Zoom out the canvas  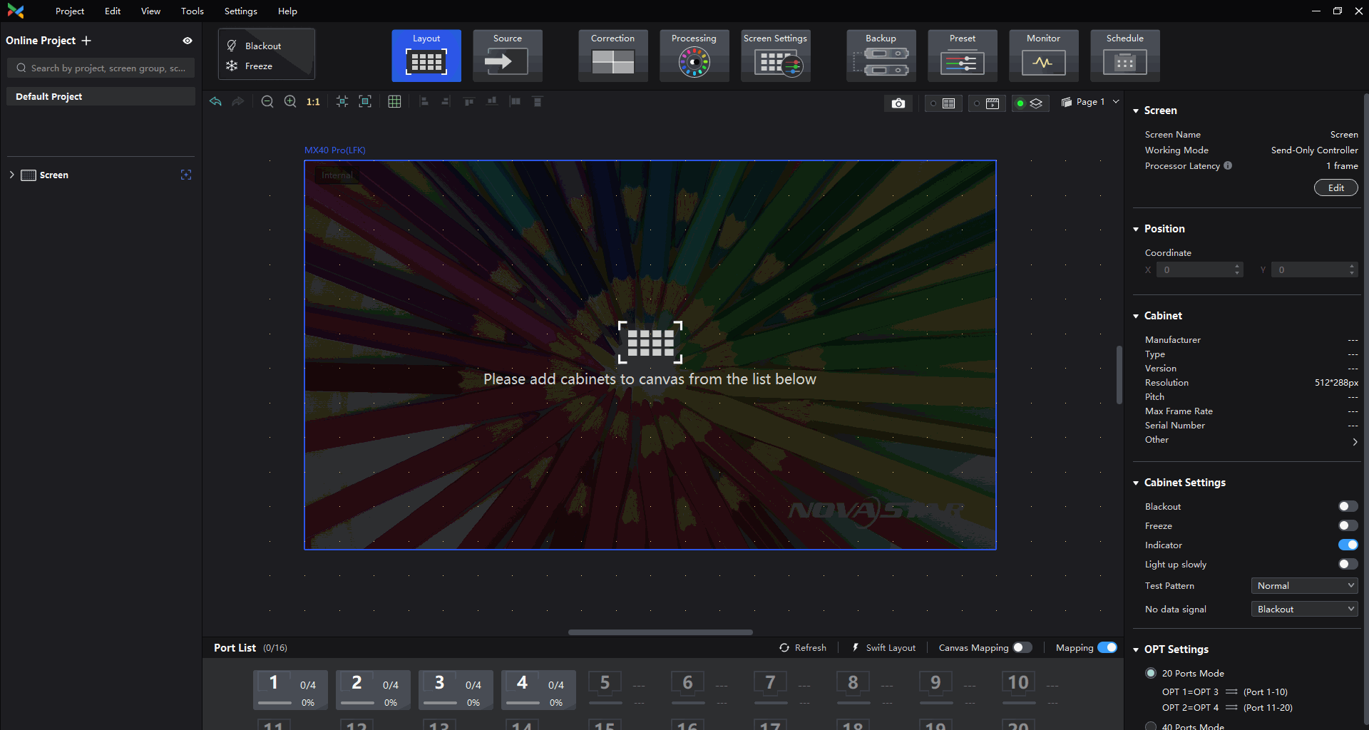point(267,102)
